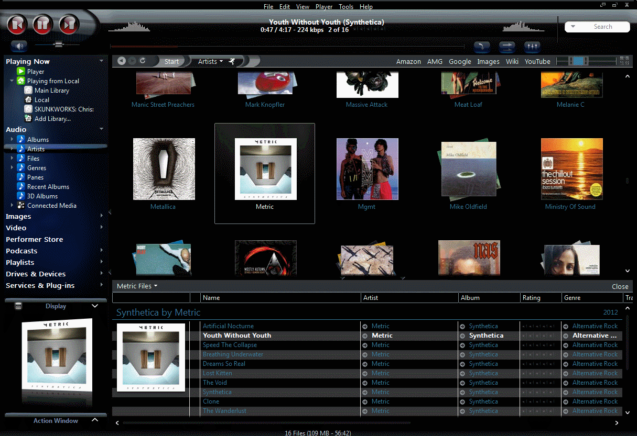Screen dimensions: 637x436
Task: Open the Amazon link
Action: point(408,61)
